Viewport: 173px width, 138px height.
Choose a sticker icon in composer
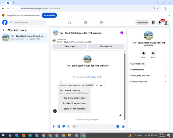[x=64, y=127]
